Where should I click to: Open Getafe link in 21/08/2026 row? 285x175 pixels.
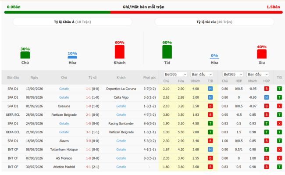(64, 132)
